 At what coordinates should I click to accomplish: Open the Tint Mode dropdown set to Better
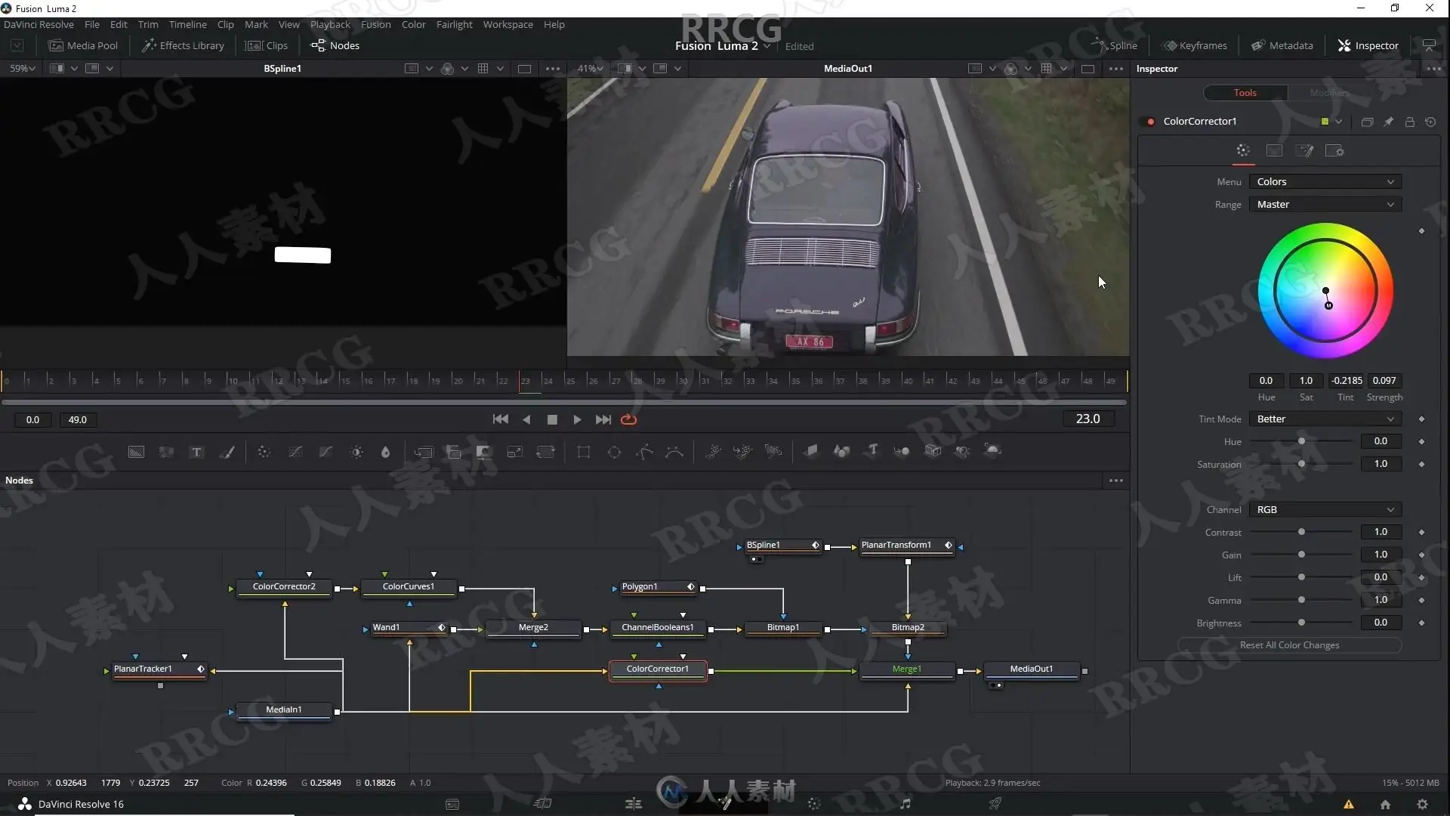(x=1325, y=419)
